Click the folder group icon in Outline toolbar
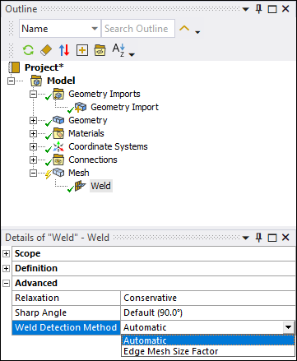Screen dimensions: 297x361 click(100, 50)
